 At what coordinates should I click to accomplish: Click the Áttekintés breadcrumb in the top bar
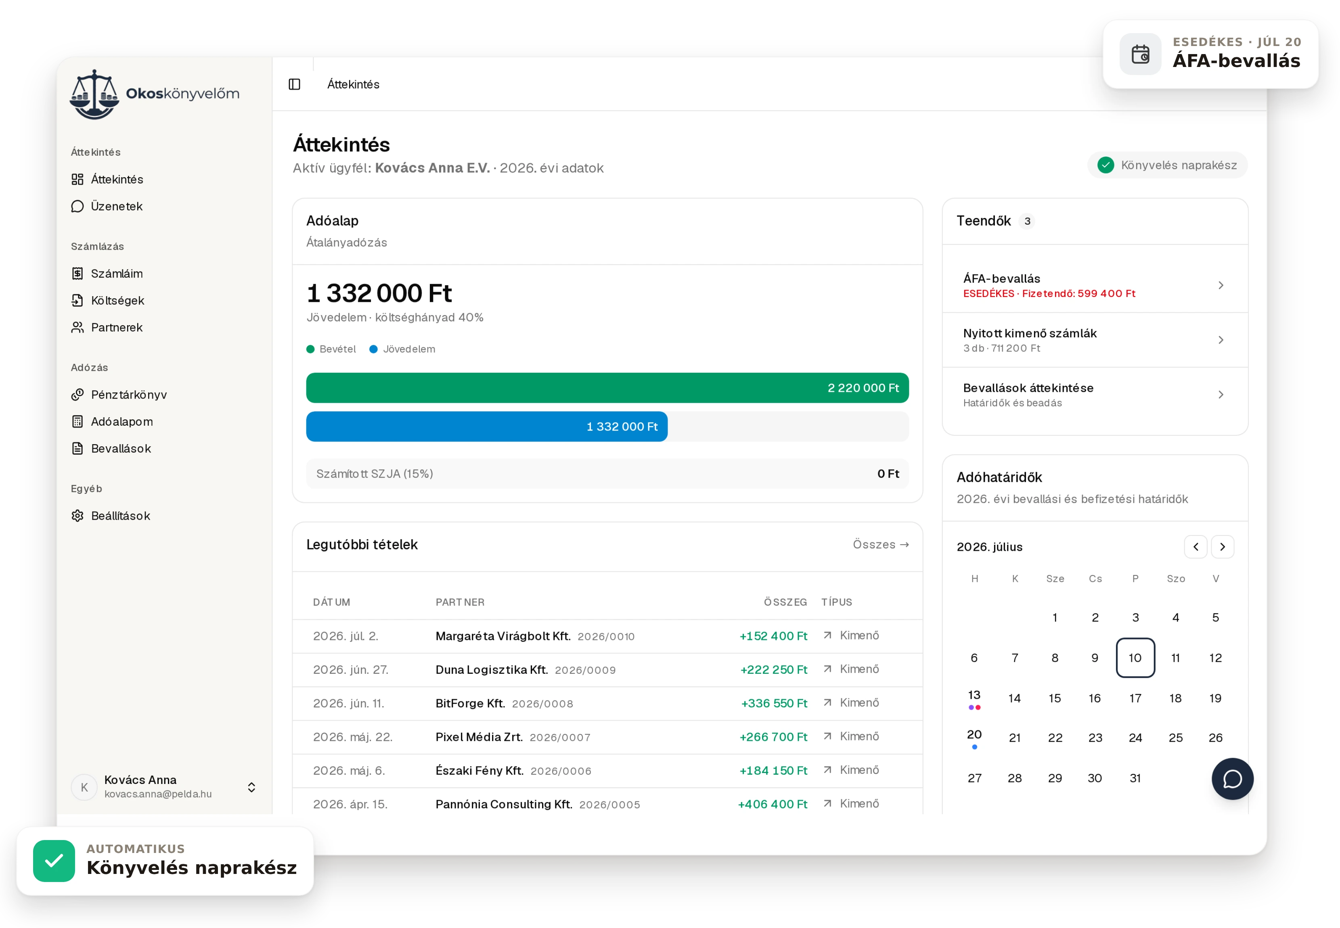tap(353, 84)
